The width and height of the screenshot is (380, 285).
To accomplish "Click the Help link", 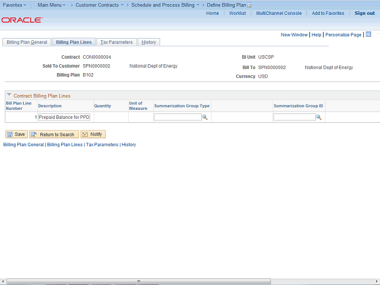I will coord(316,34).
